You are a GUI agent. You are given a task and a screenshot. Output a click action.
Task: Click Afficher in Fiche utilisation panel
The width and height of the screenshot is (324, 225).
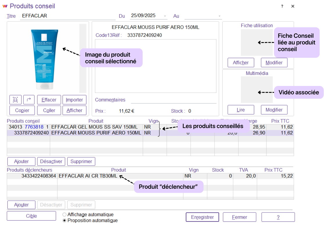coord(241,63)
